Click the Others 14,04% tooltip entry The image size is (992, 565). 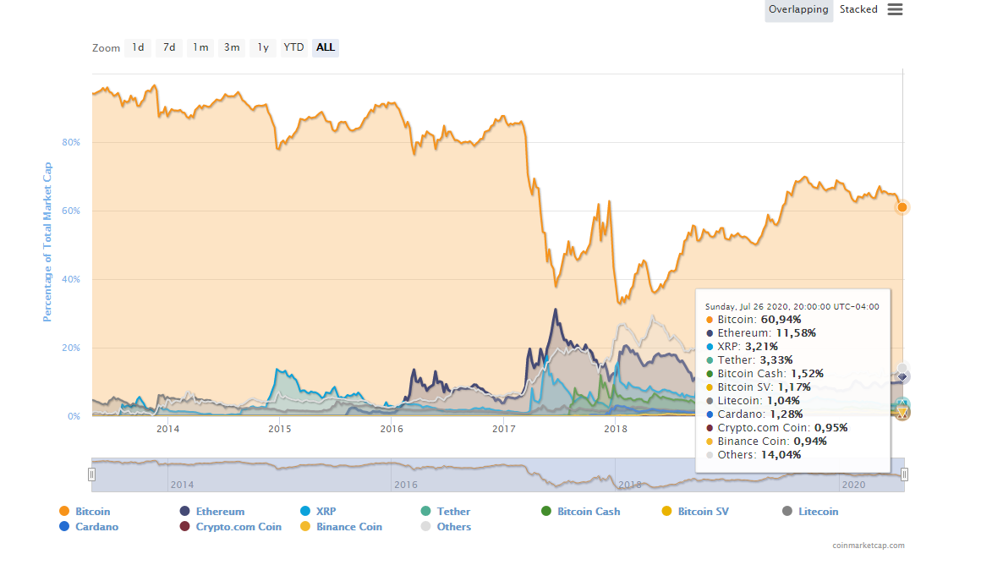754,455
